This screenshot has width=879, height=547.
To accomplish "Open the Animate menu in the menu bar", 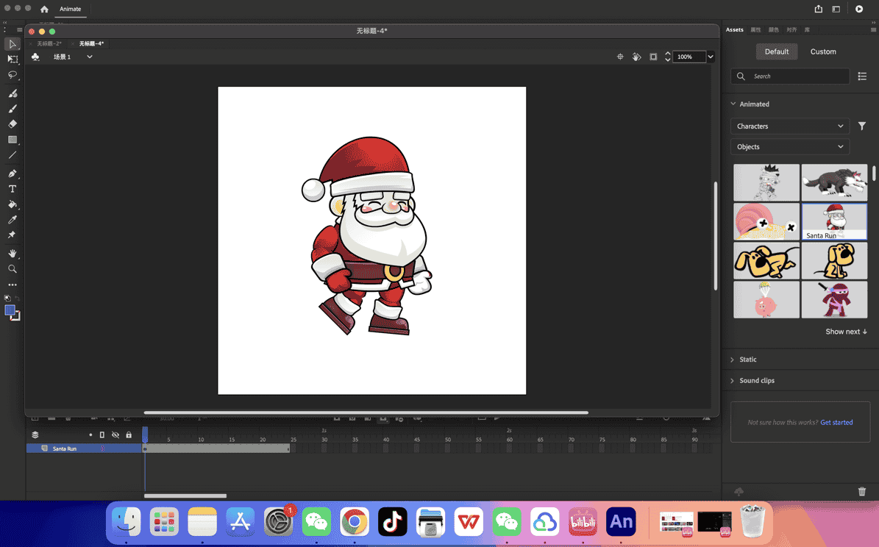I will (x=70, y=9).
